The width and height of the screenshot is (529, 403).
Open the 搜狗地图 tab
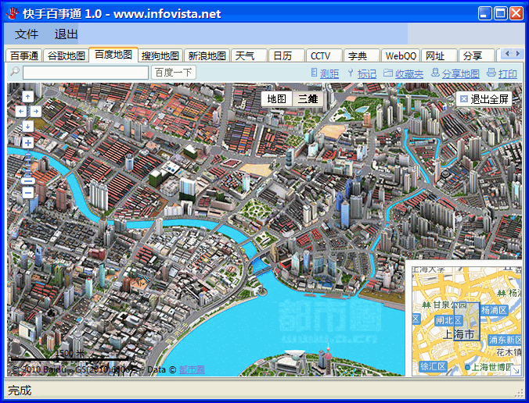[x=160, y=55]
